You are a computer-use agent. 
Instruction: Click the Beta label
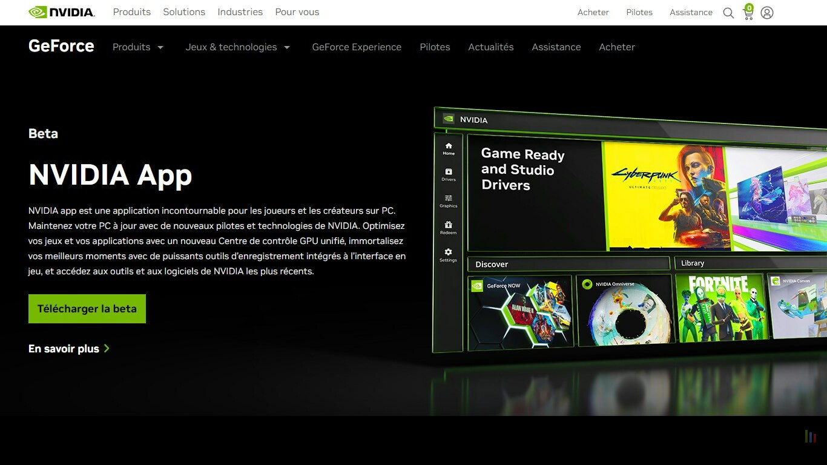pyautogui.click(x=43, y=134)
